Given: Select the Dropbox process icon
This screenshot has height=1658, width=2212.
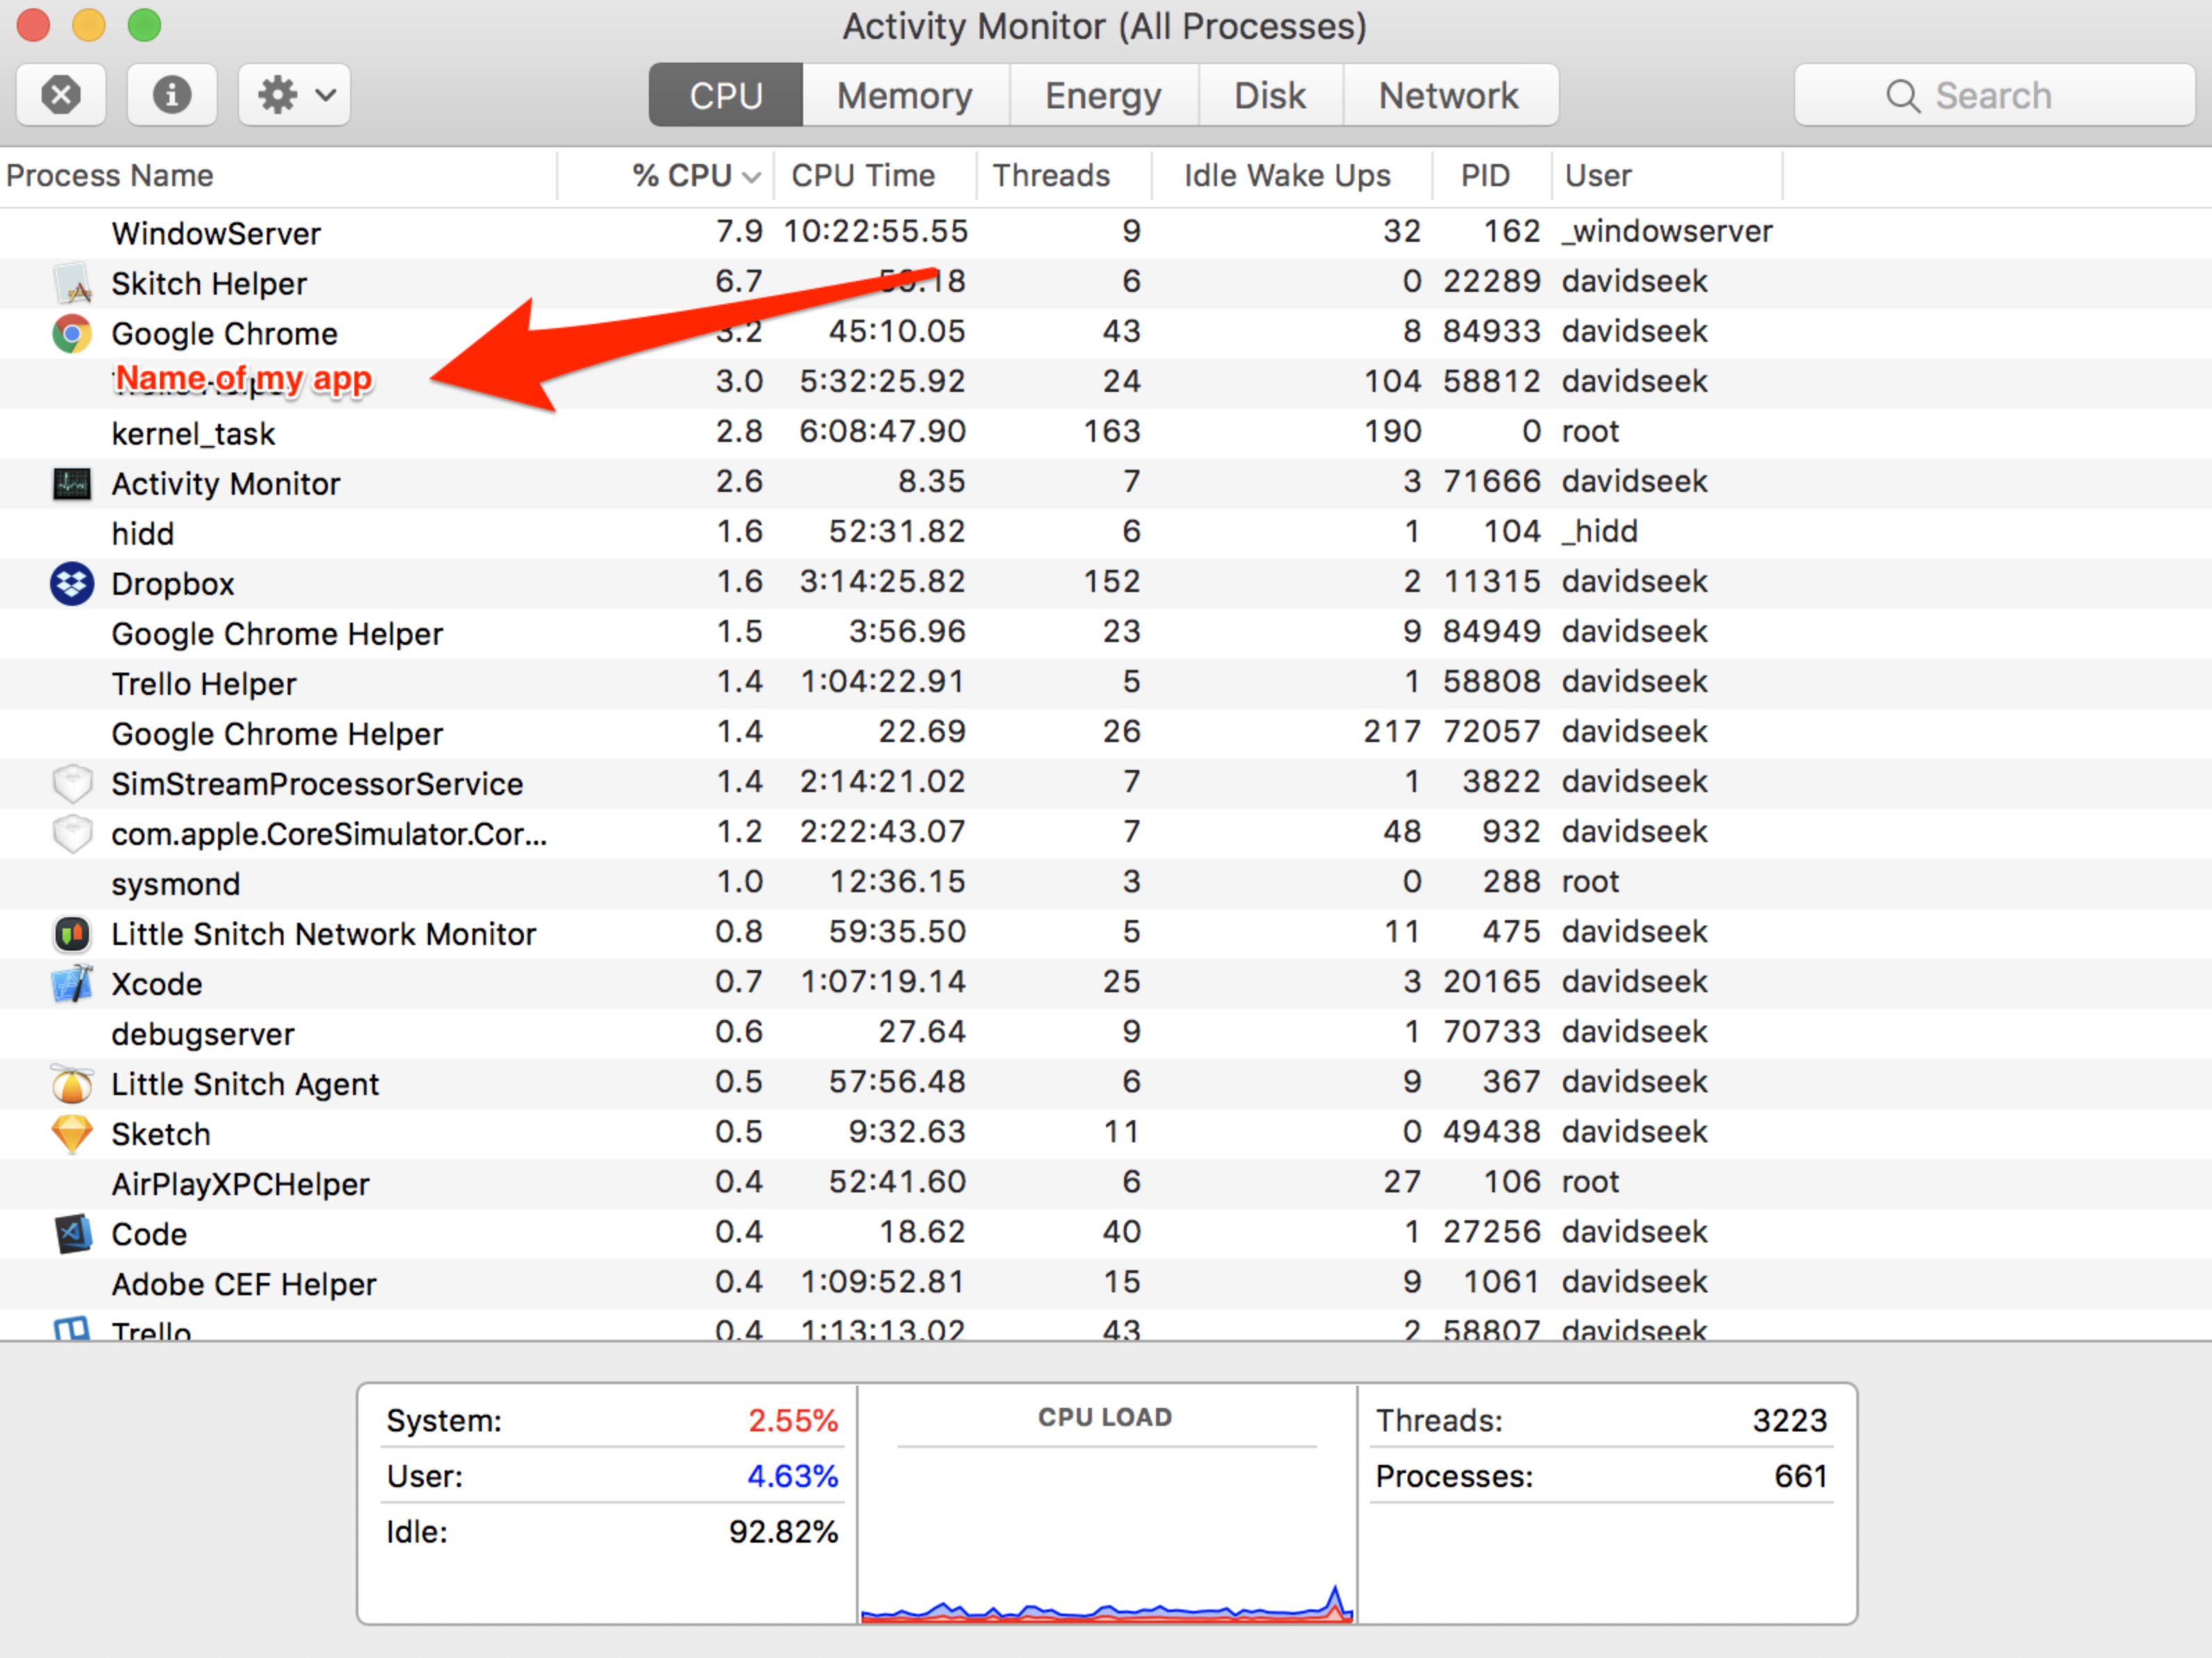Looking at the screenshot, I should tap(72, 583).
